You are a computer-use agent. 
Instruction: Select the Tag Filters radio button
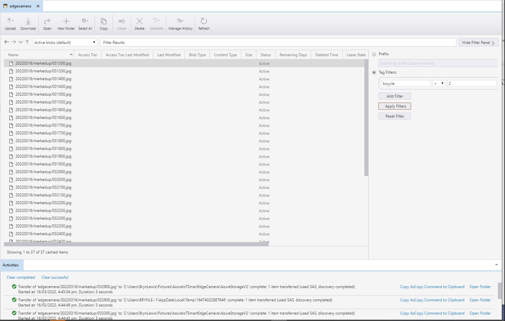(x=374, y=72)
